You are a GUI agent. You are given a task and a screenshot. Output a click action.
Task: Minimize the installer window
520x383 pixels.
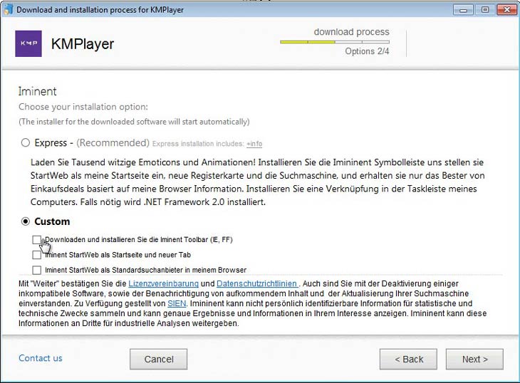coord(463,9)
